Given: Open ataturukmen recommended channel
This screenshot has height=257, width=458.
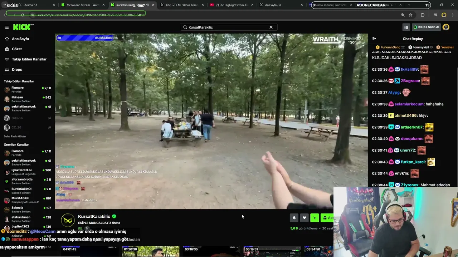Looking at the screenshot, I should 27,219.
